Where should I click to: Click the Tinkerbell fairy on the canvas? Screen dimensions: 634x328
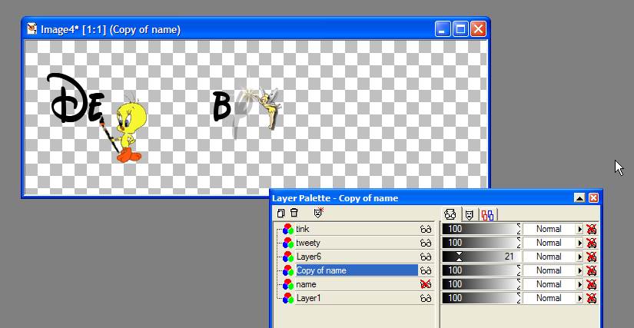270,108
